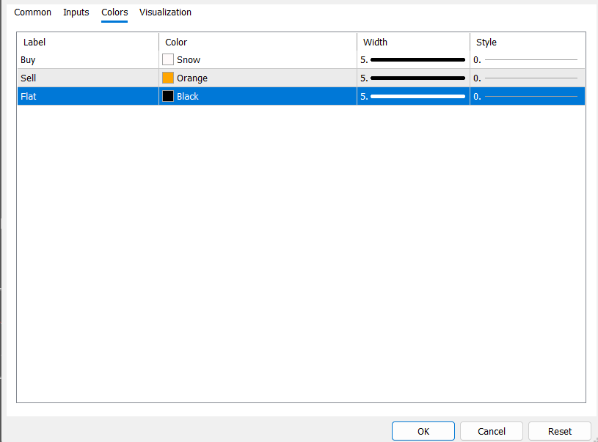This screenshot has width=598, height=442.
Task: Confirm settings with the OK button
Action: point(423,431)
